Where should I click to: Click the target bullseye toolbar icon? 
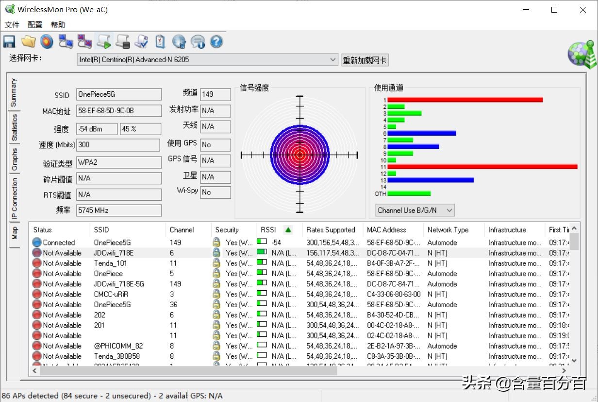point(47,42)
